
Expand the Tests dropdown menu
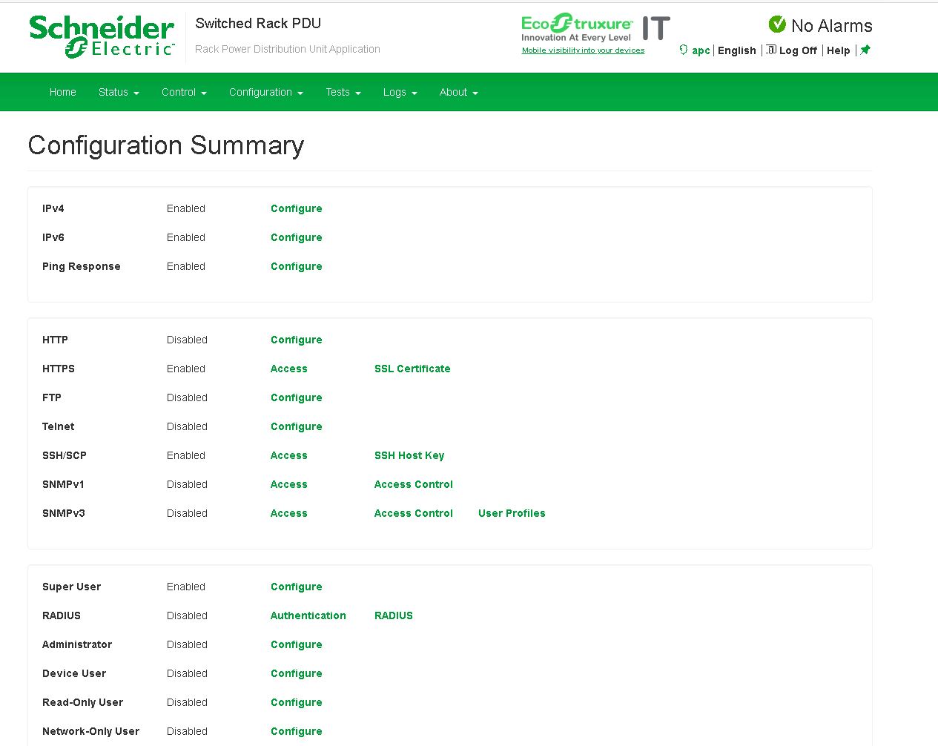(343, 92)
